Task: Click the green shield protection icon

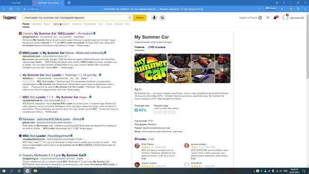Action: [x=291, y=9]
